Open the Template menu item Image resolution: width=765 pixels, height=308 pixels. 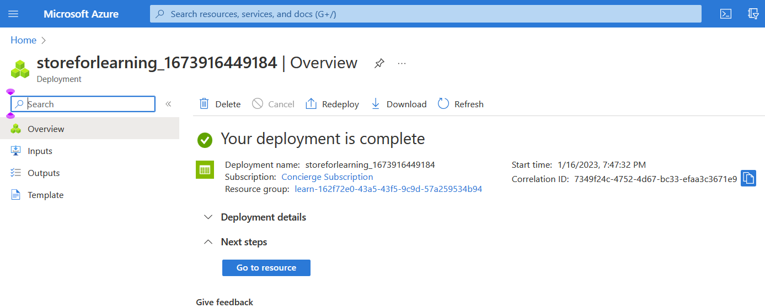[x=89, y=195]
